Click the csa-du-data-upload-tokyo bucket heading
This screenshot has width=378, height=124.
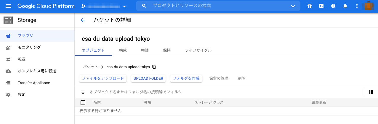tap(116, 39)
